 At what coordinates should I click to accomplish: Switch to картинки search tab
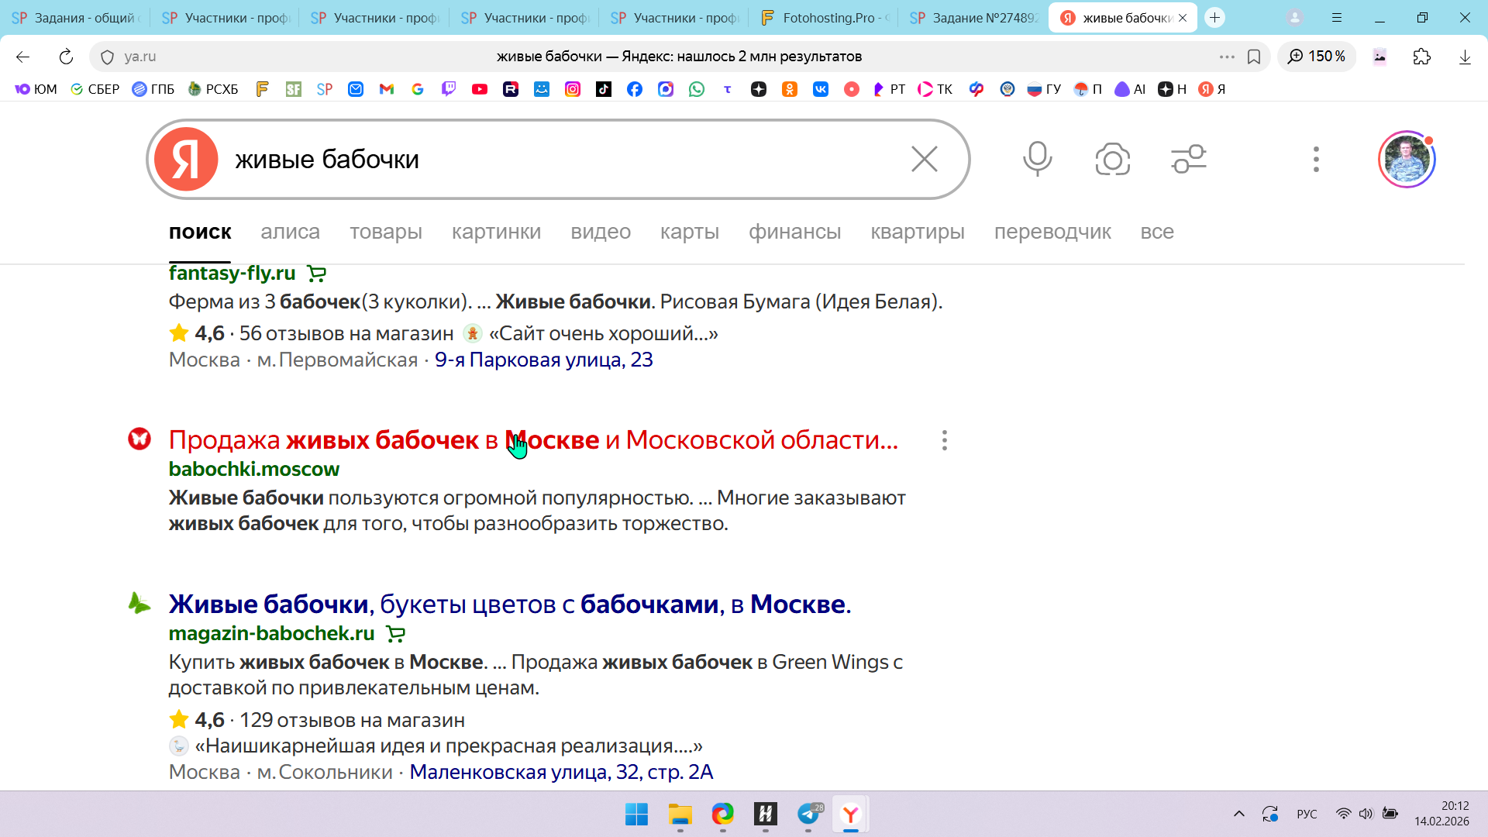click(x=496, y=232)
